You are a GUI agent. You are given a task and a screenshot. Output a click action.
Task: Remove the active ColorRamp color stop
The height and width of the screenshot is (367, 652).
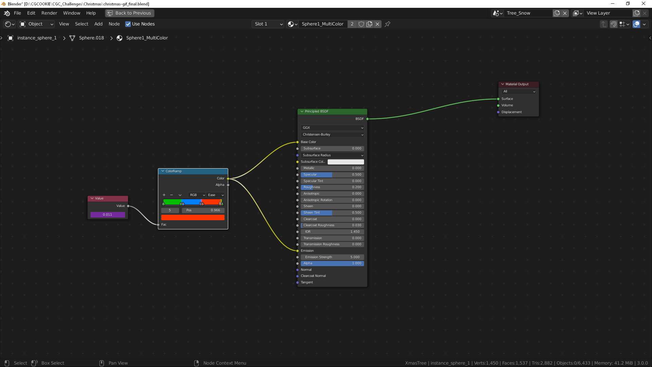171,195
